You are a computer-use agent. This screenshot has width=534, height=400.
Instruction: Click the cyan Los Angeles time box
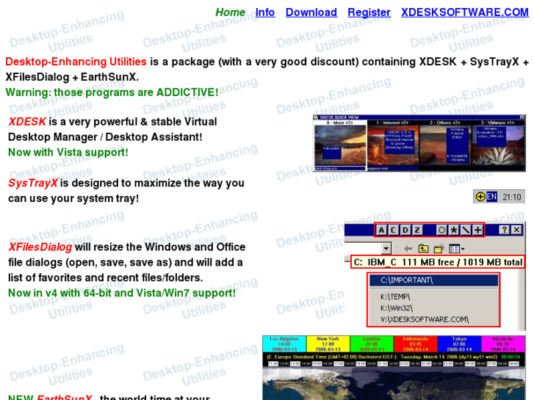tap(284, 343)
